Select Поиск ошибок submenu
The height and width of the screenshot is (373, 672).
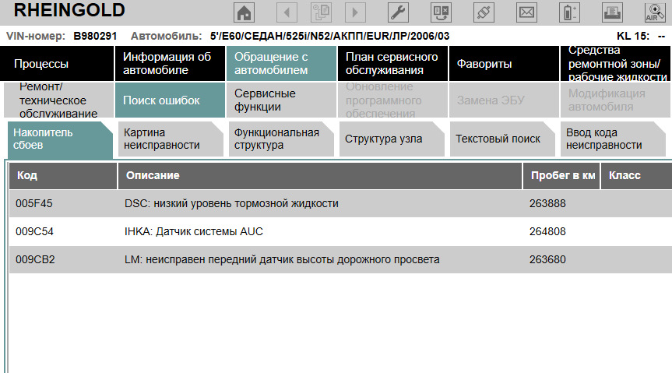171,100
